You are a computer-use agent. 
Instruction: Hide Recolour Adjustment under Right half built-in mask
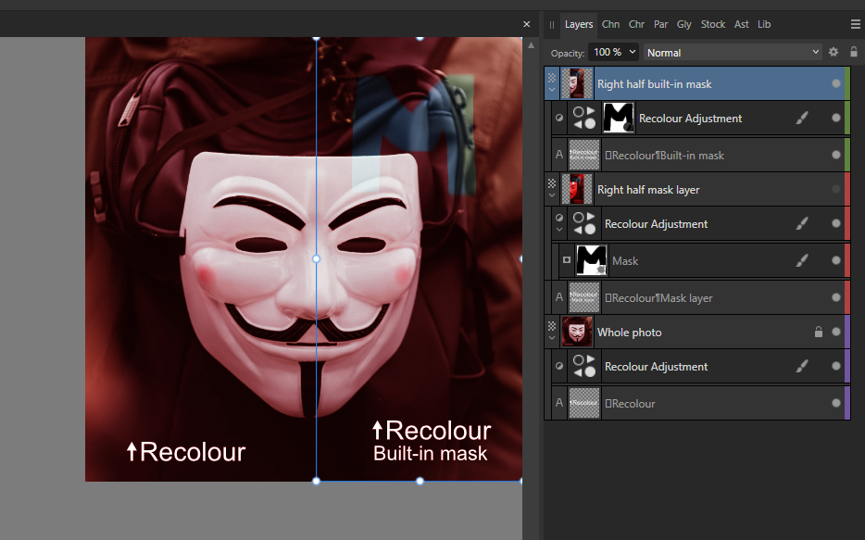click(x=836, y=118)
